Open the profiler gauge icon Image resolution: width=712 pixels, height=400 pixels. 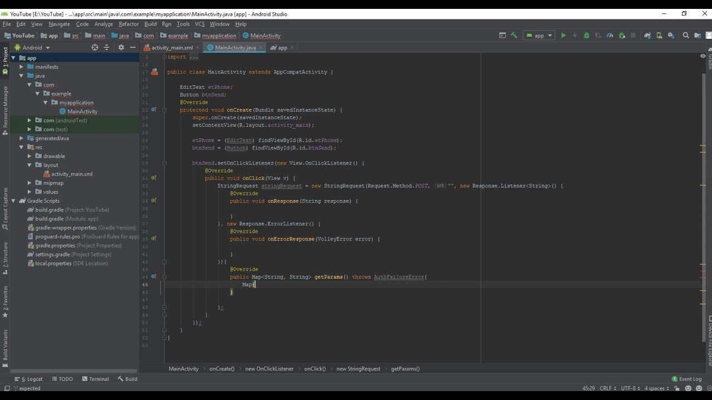point(610,36)
